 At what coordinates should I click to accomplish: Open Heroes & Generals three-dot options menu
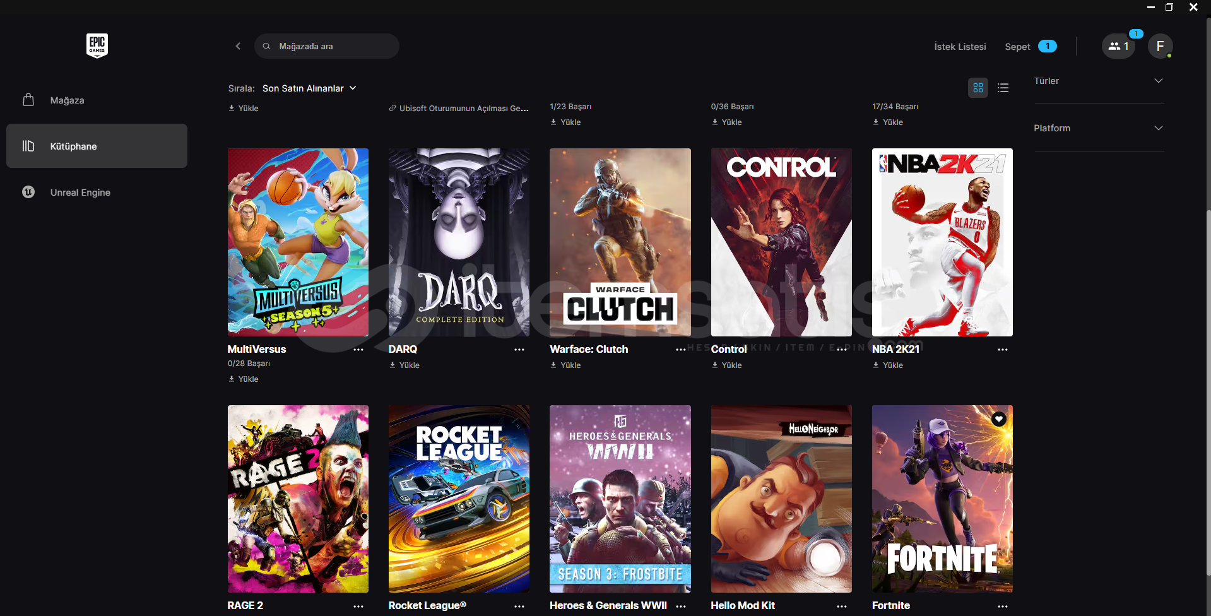point(681,606)
